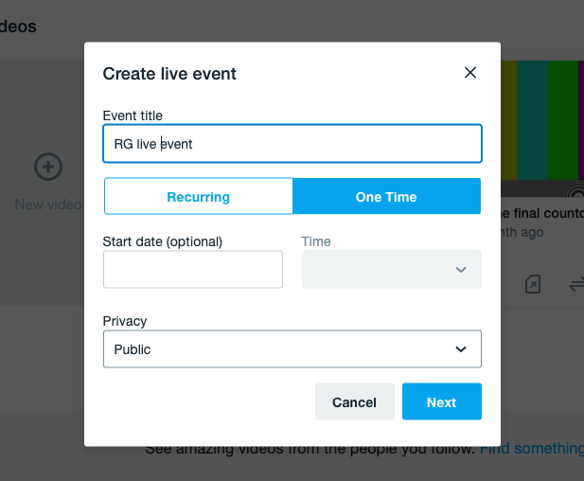Click the Create live event heading

click(169, 74)
